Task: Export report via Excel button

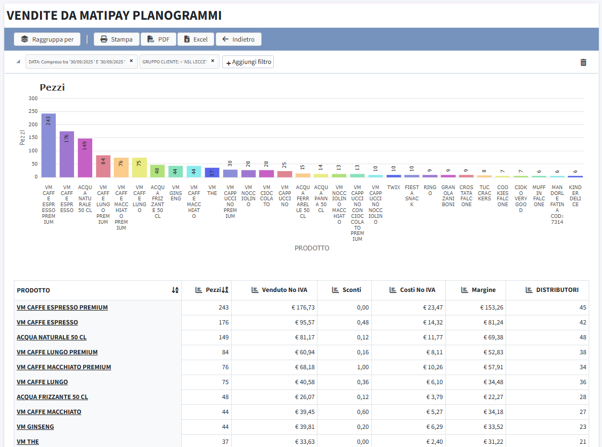Action: [196, 39]
